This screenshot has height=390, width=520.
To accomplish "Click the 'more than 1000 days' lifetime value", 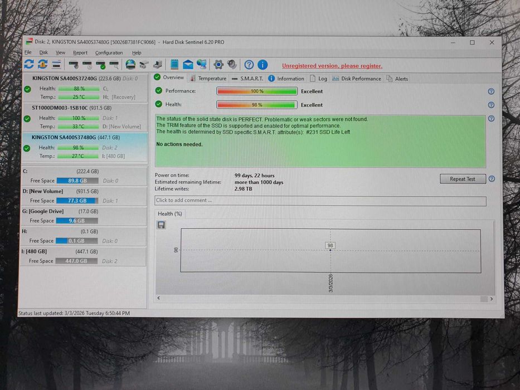I will coord(259,182).
